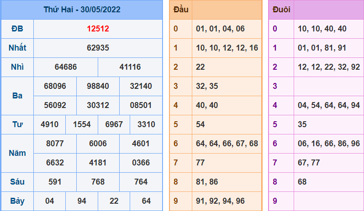Viewport: 364px width, 211px height.
Task: Click Đầu row 9 values 91, 92, 94, 96
Action: point(220,201)
